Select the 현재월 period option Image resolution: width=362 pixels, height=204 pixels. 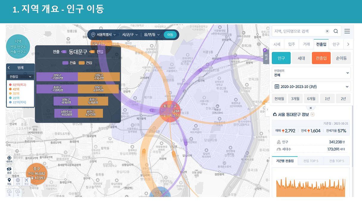click(x=279, y=99)
